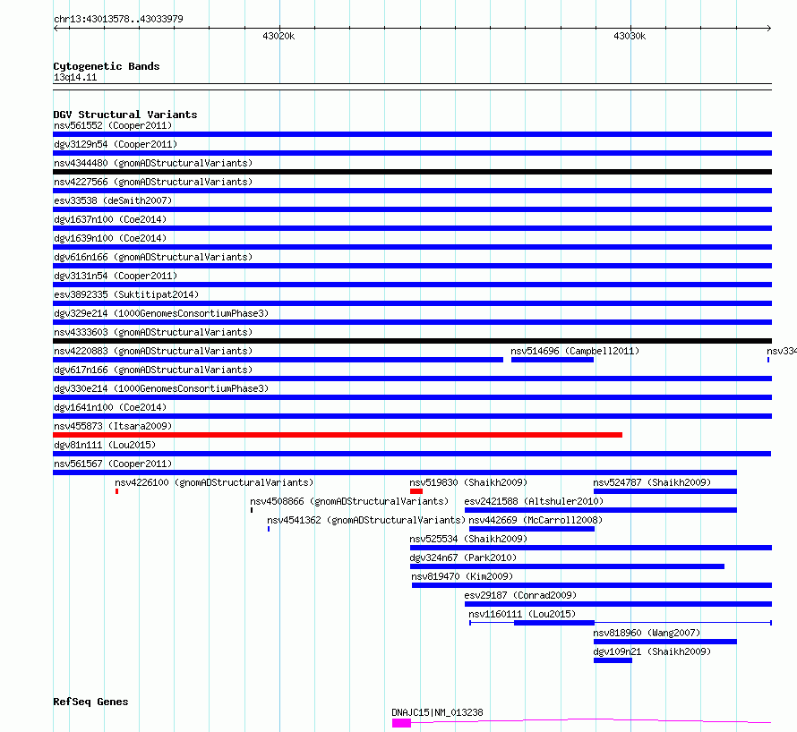Click nsv514696 (Campbell2011) label
This screenshot has height=732, width=797.
coord(575,351)
